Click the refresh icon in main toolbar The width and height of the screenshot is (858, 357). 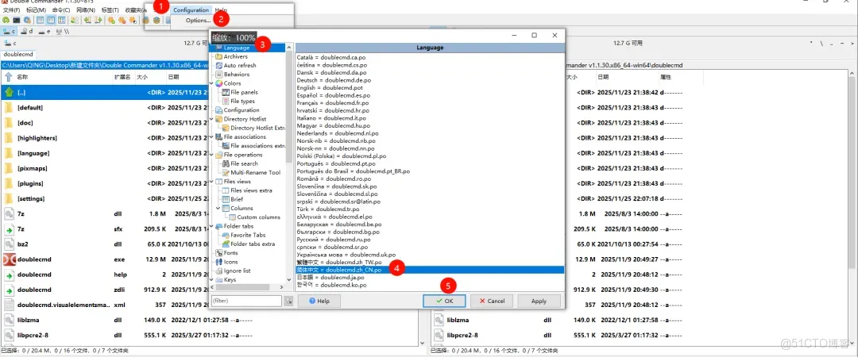point(6,20)
